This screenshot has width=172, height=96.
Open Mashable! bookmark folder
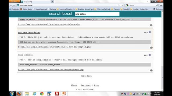point(125,9)
